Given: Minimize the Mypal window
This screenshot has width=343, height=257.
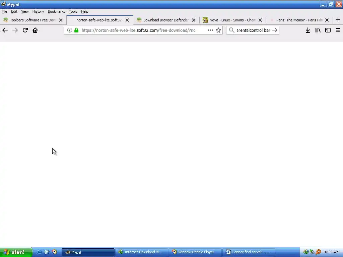Looking at the screenshot, I should (x=323, y=4).
